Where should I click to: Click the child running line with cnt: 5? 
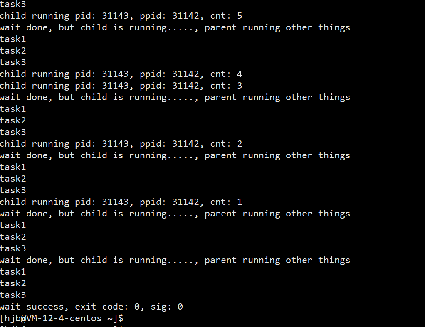pyautogui.click(x=121, y=16)
